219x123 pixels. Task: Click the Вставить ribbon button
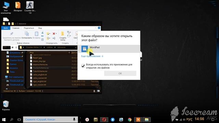[37, 35]
